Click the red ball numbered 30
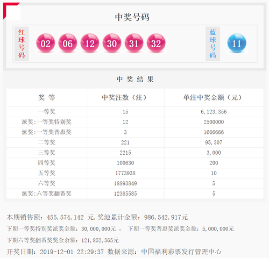 click(x=112, y=43)
